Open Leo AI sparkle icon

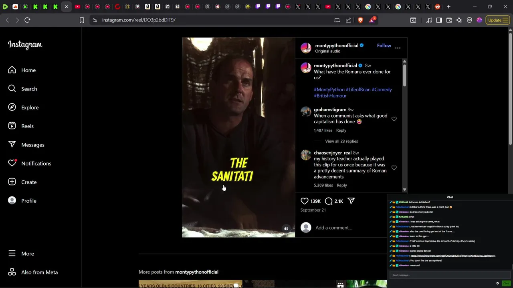tap(459, 20)
